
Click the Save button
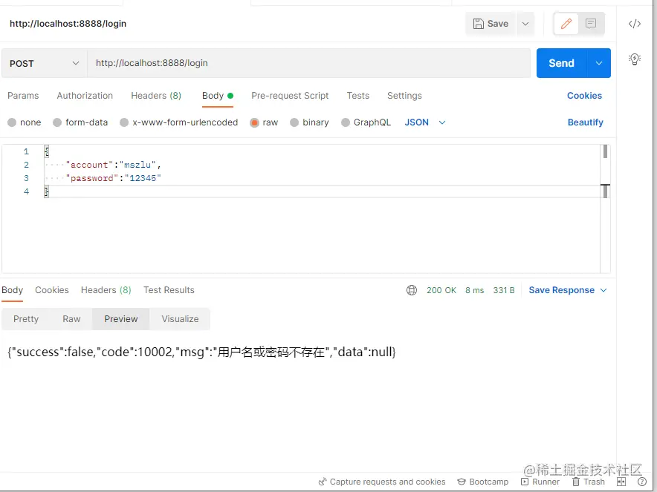(x=491, y=24)
